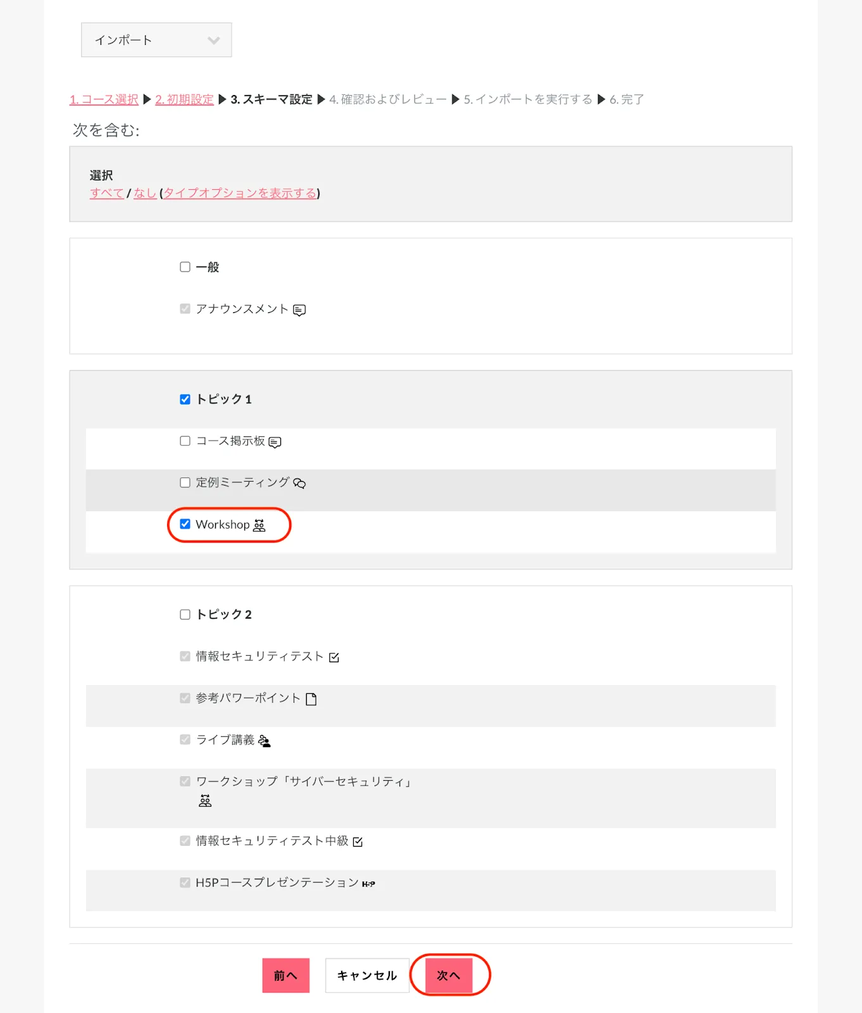This screenshot has width=862, height=1013.
Task: Click quiz icon beside 情報セキュリティテスト中級
Action: tap(358, 842)
